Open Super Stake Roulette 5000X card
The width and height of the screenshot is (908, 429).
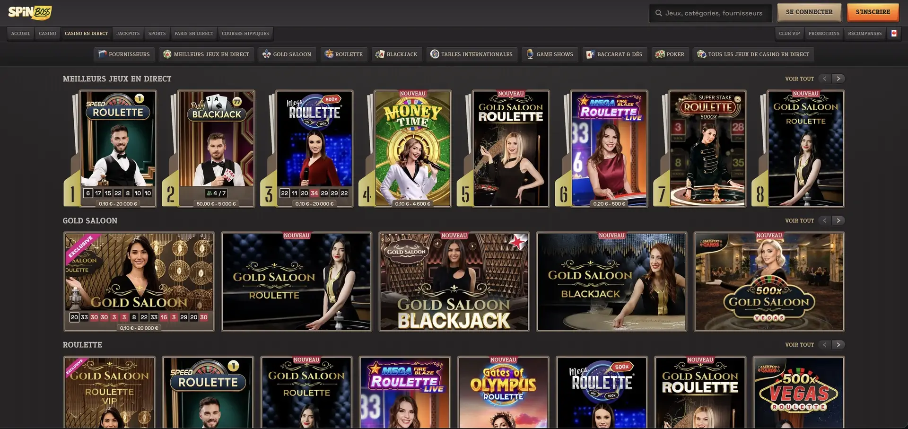tap(707, 149)
